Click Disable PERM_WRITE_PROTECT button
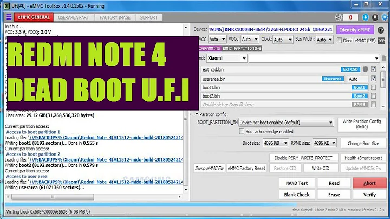 coord(303,158)
